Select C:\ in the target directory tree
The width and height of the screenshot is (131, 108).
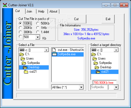click(x=105, y=54)
